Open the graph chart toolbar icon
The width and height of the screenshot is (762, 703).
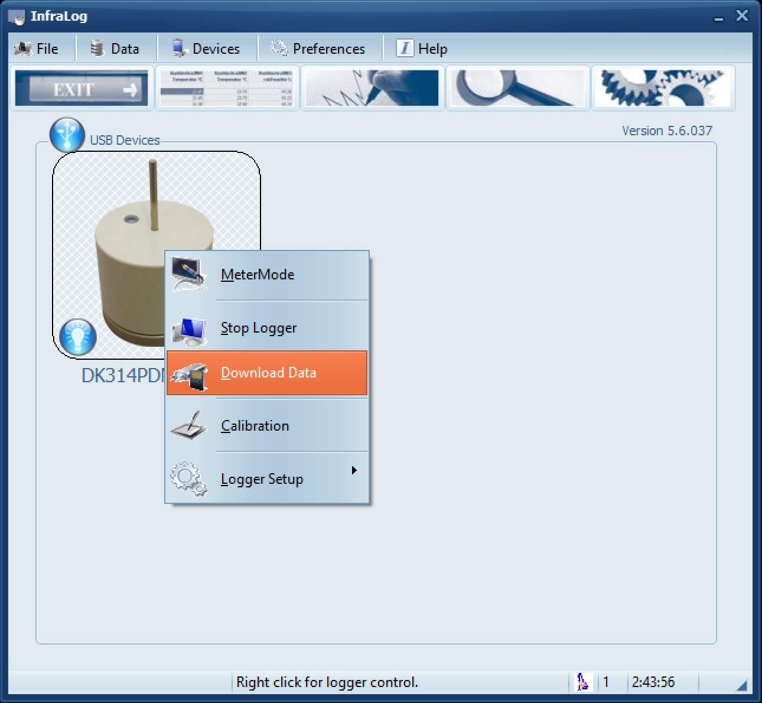pyautogui.click(x=373, y=89)
